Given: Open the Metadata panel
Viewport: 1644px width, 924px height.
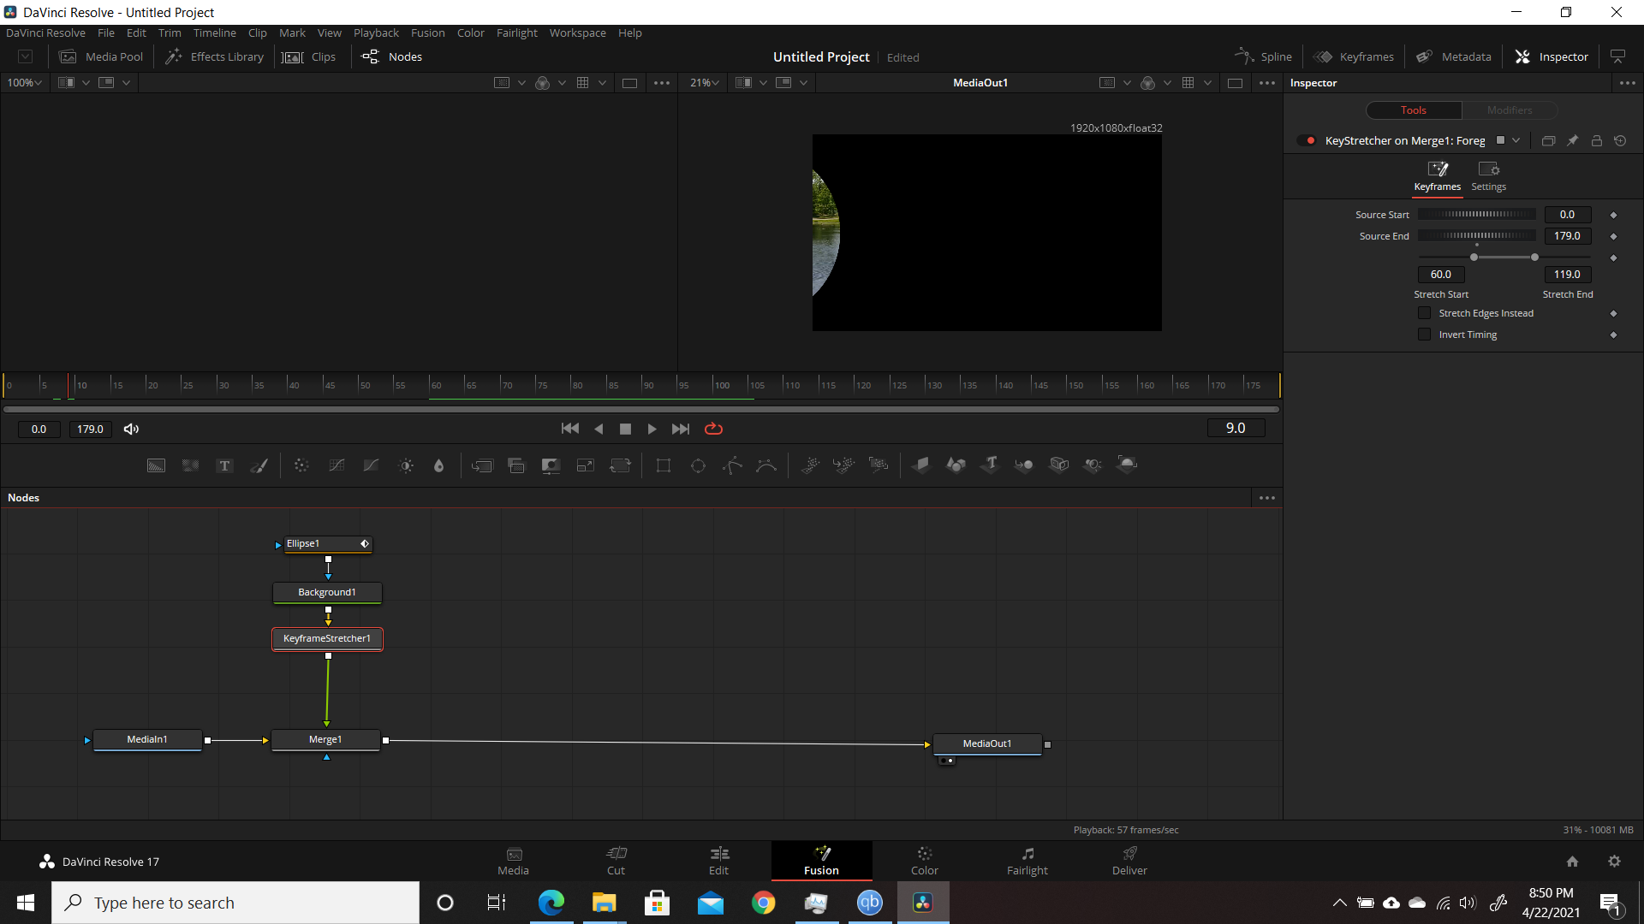Looking at the screenshot, I should [1454, 56].
